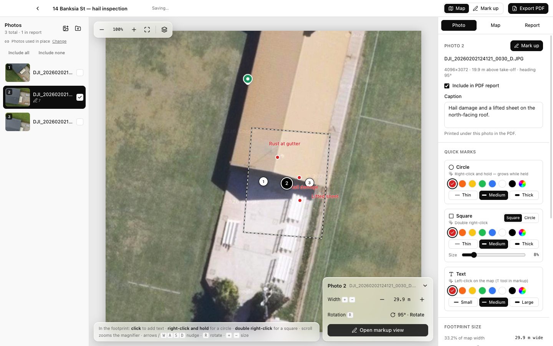
Task: Select map marker number 3
Action: 310,183
